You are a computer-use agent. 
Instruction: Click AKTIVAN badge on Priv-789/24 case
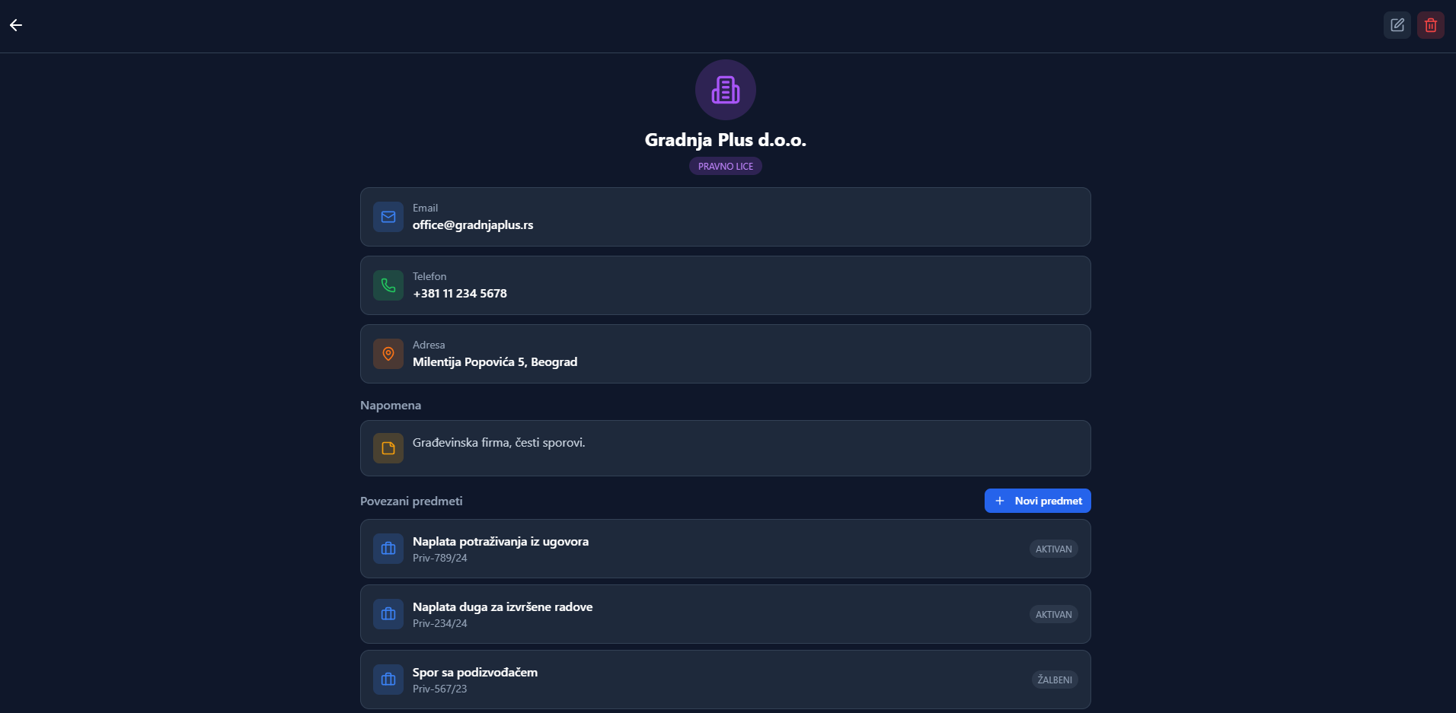(1053, 549)
